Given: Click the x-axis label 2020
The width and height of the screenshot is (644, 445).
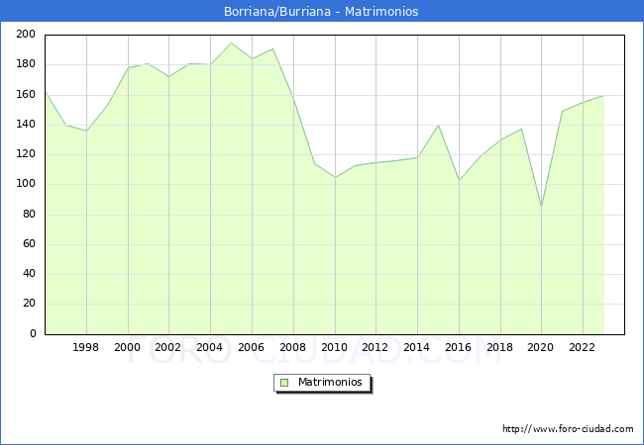Looking at the screenshot, I should 540,347.
